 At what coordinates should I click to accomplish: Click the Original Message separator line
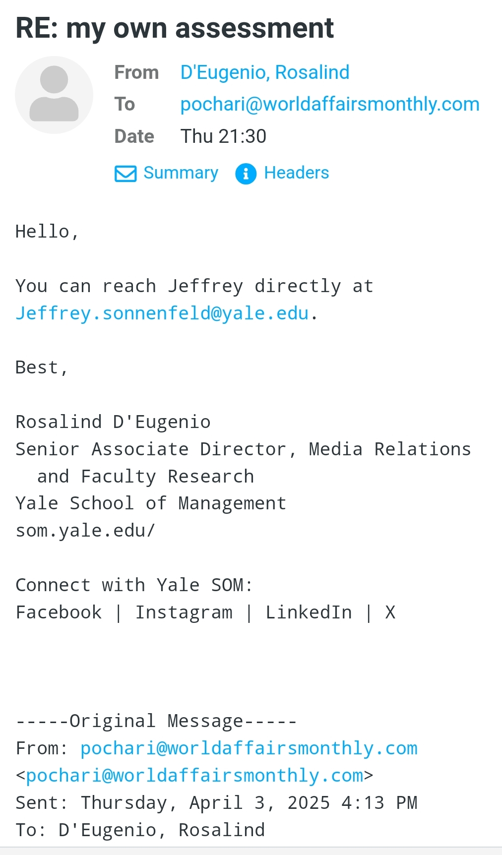(x=156, y=721)
